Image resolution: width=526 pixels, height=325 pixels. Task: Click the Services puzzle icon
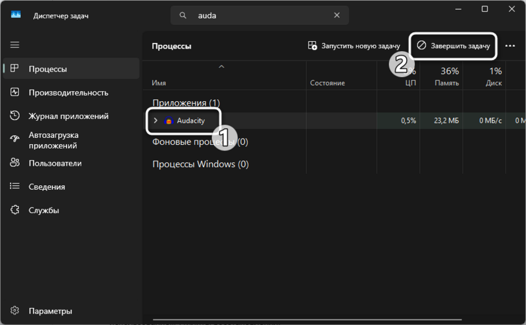click(x=15, y=210)
